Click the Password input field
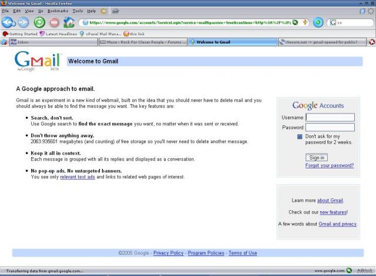 click(x=330, y=127)
